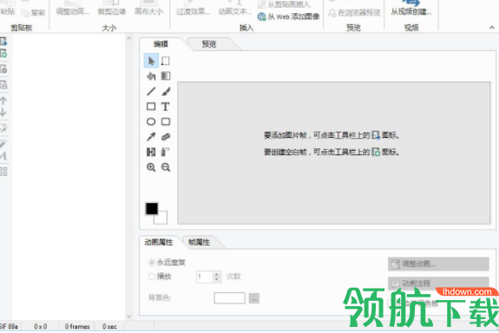Select the Rectangle shape tool
The width and height of the screenshot is (499, 333).
151,106
